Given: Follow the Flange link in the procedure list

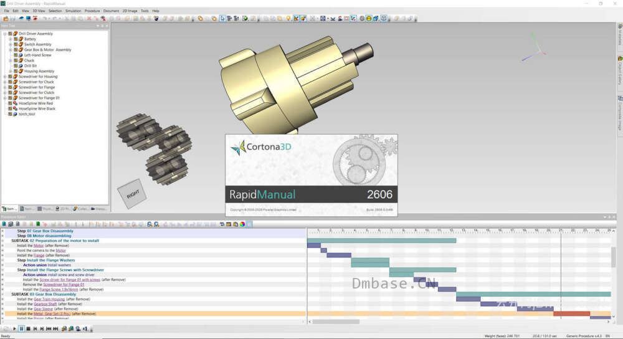Looking at the screenshot, I should pyautogui.click(x=39, y=255).
